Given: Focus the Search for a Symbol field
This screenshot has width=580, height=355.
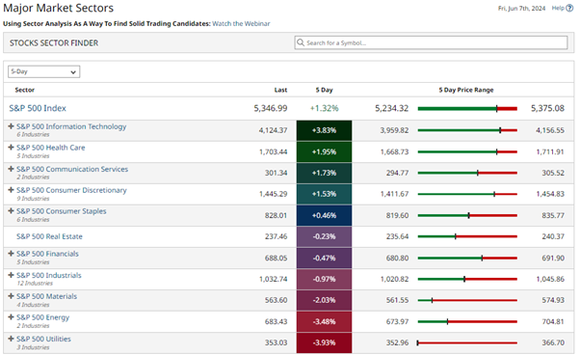Looking at the screenshot, I should click(431, 42).
